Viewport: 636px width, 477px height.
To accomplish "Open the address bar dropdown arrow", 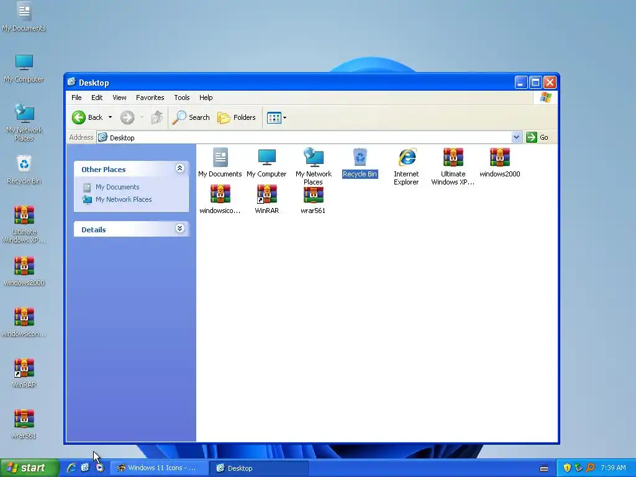I will click(516, 137).
